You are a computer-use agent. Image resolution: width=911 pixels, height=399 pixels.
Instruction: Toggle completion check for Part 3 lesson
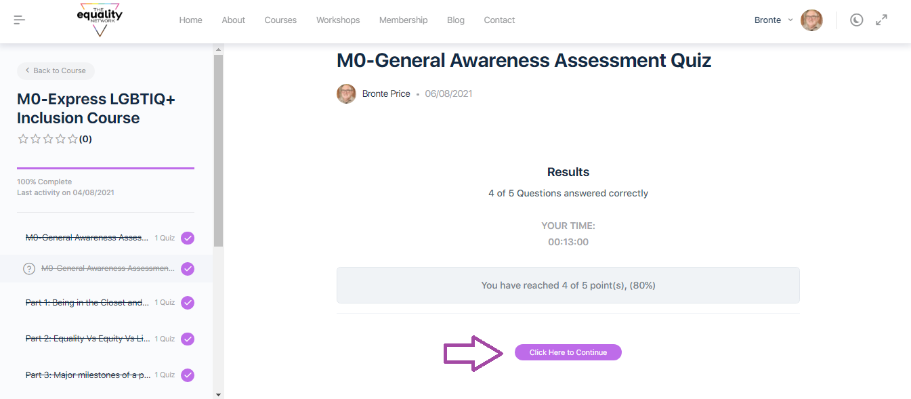pyautogui.click(x=188, y=375)
